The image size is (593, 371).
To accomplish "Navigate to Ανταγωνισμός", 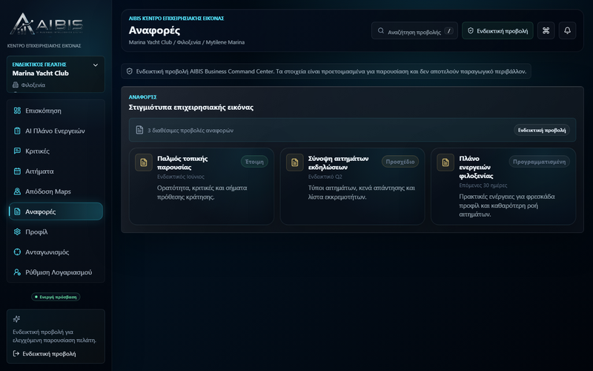I will [56, 252].
